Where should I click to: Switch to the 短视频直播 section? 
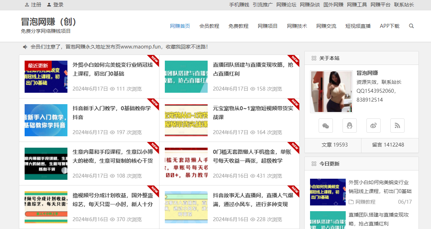pos(358,26)
